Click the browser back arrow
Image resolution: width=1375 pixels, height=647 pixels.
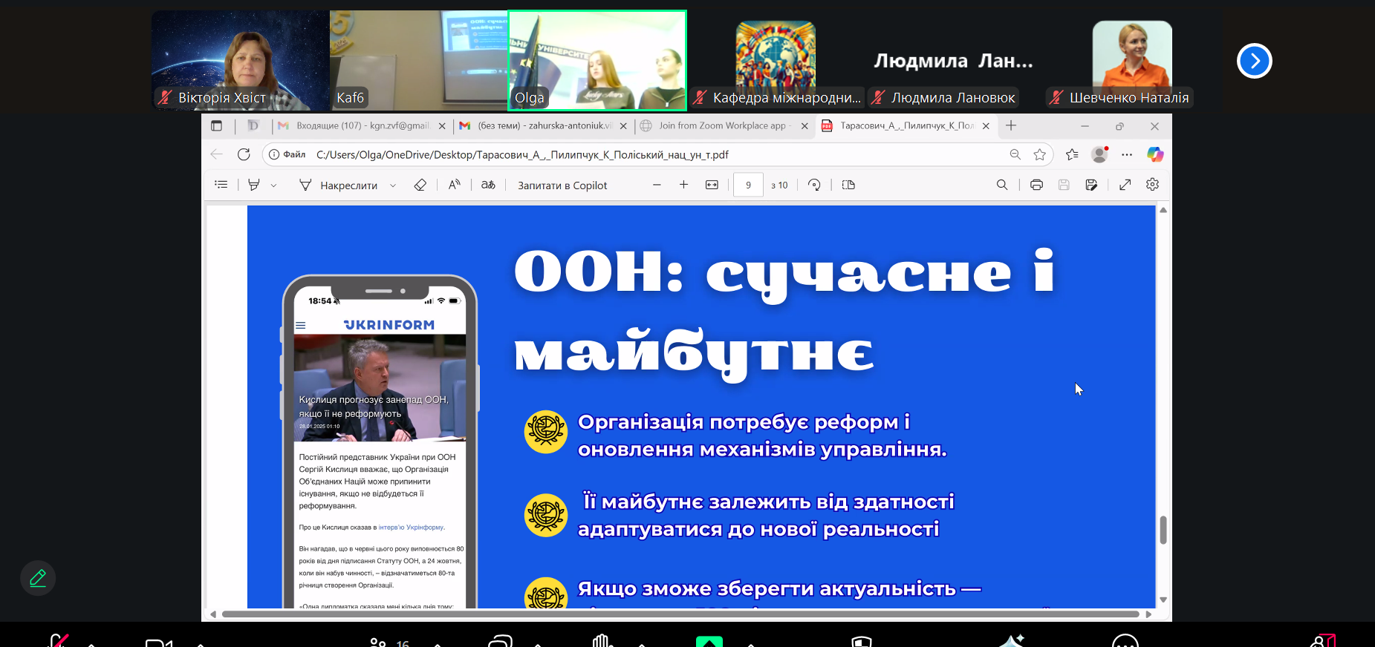click(x=216, y=154)
